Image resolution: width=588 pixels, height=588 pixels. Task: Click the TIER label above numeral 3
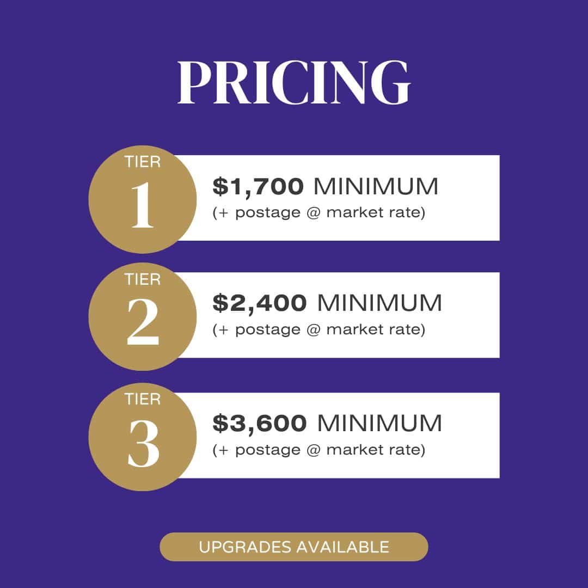143,400
